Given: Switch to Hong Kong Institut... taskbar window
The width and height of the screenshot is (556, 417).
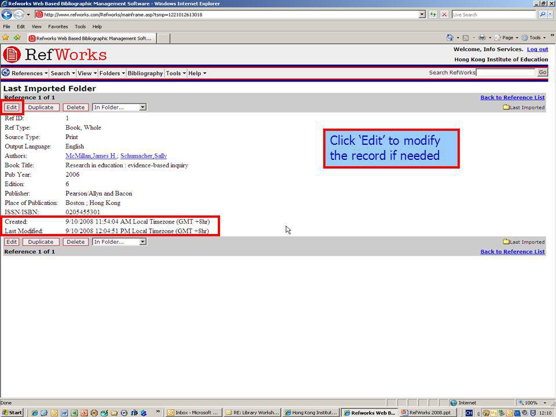Looking at the screenshot, I should 311,413.
